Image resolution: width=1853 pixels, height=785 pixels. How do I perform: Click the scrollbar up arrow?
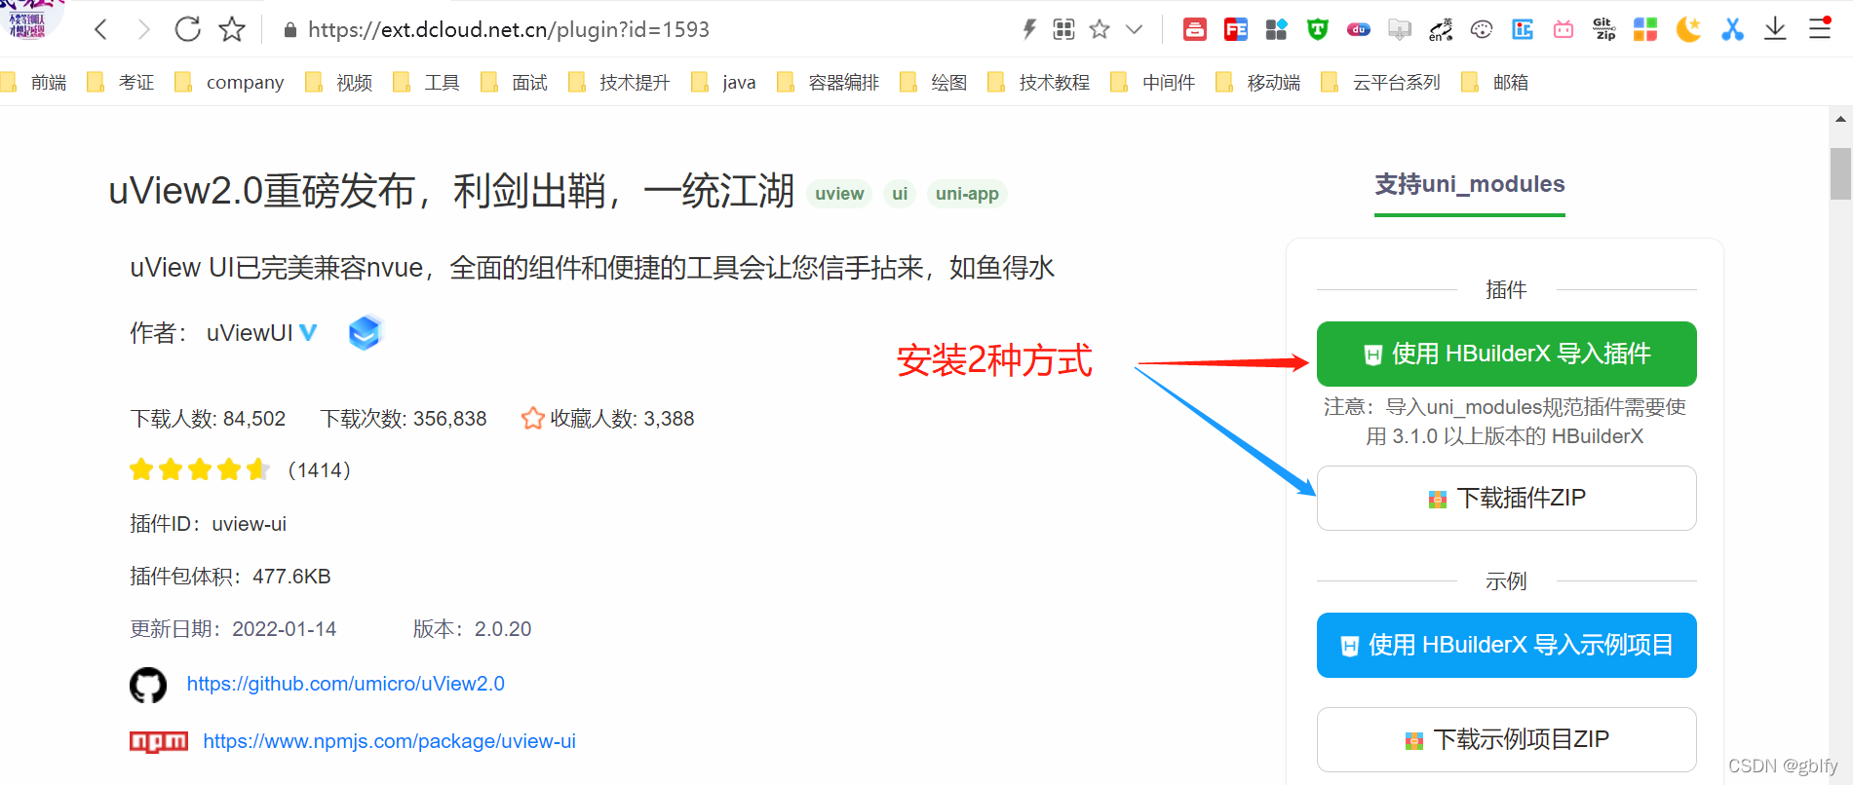tap(1840, 119)
